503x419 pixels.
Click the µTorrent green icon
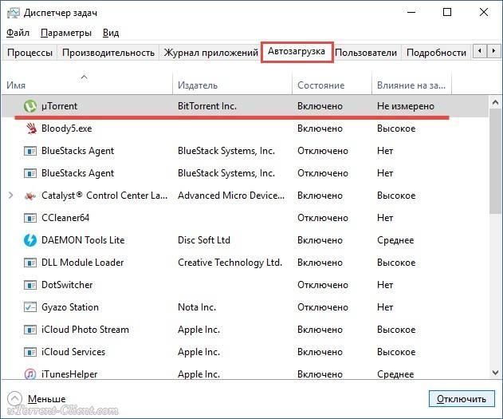30,106
